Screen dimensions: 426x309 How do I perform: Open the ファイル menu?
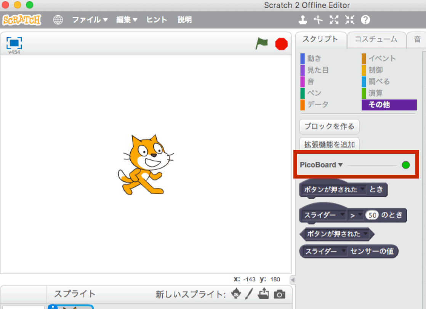point(90,20)
